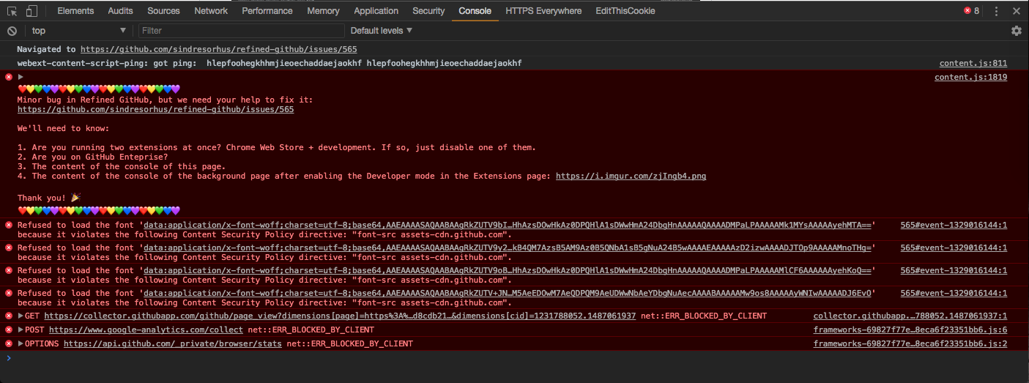Viewport: 1029px width, 383px height.
Task: Select the Memory tab
Action: [x=323, y=11]
